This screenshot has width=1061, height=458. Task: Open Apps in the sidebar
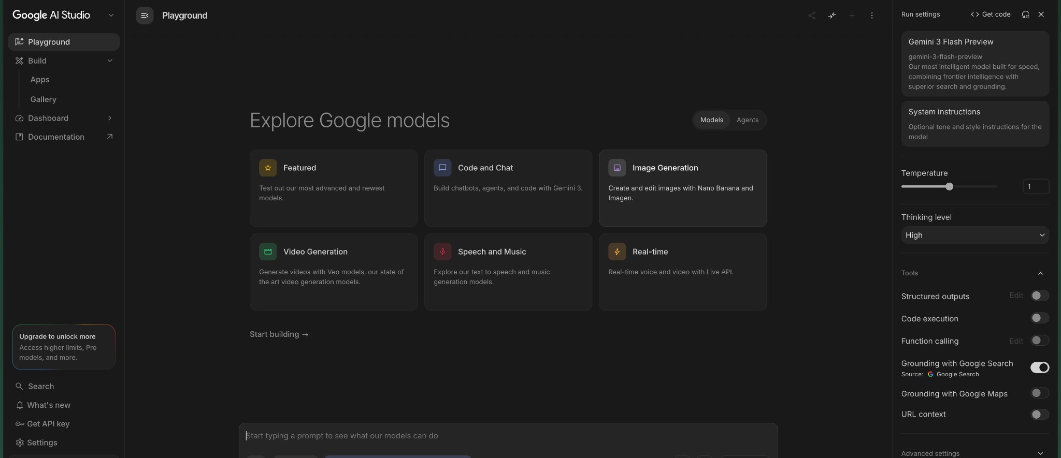(40, 80)
